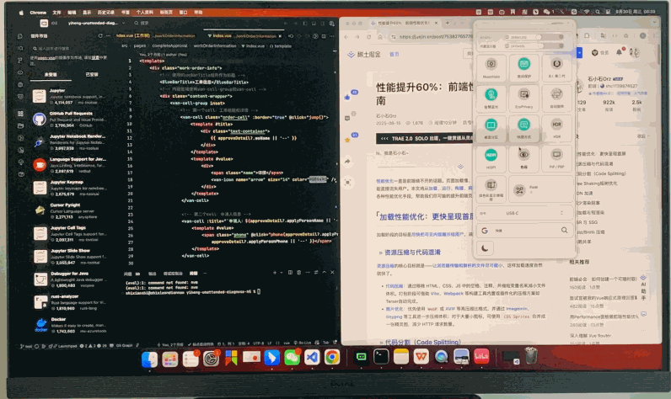Toggle the HDR tile

click(x=556, y=128)
